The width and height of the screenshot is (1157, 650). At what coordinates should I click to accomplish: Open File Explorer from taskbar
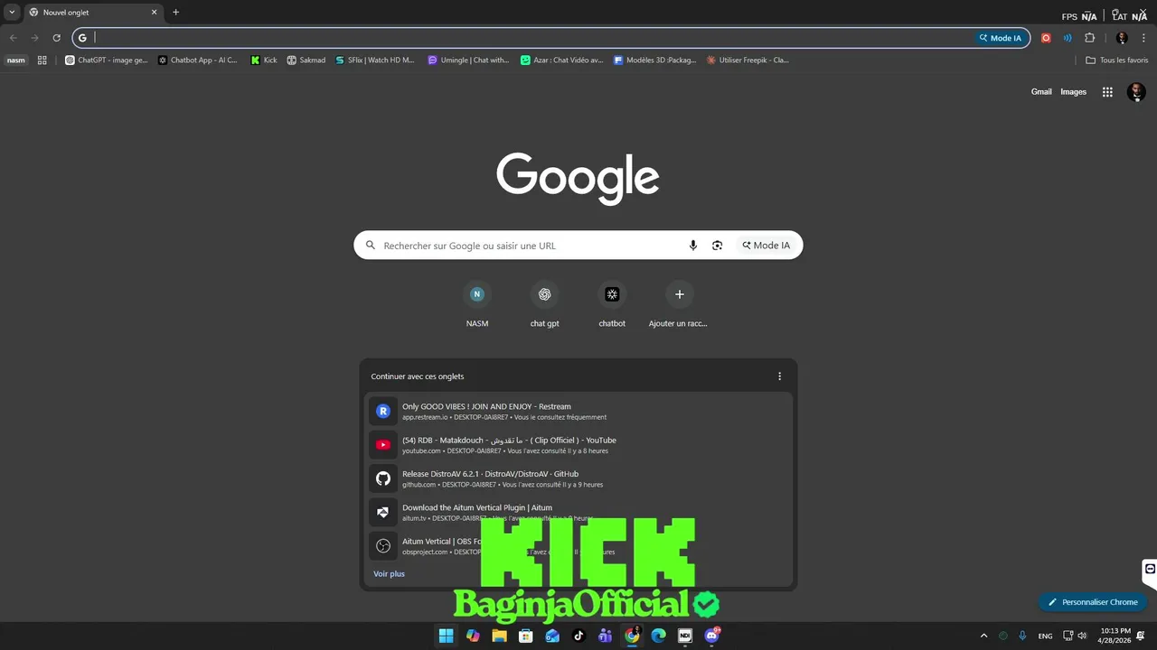pos(499,636)
